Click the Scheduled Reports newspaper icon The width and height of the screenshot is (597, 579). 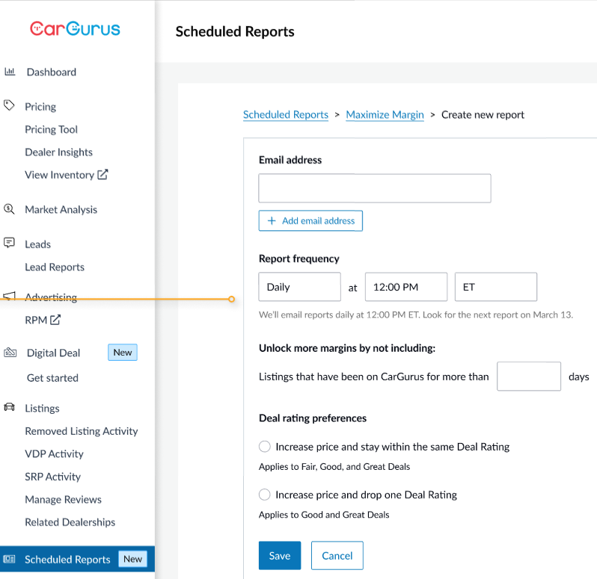(9, 559)
